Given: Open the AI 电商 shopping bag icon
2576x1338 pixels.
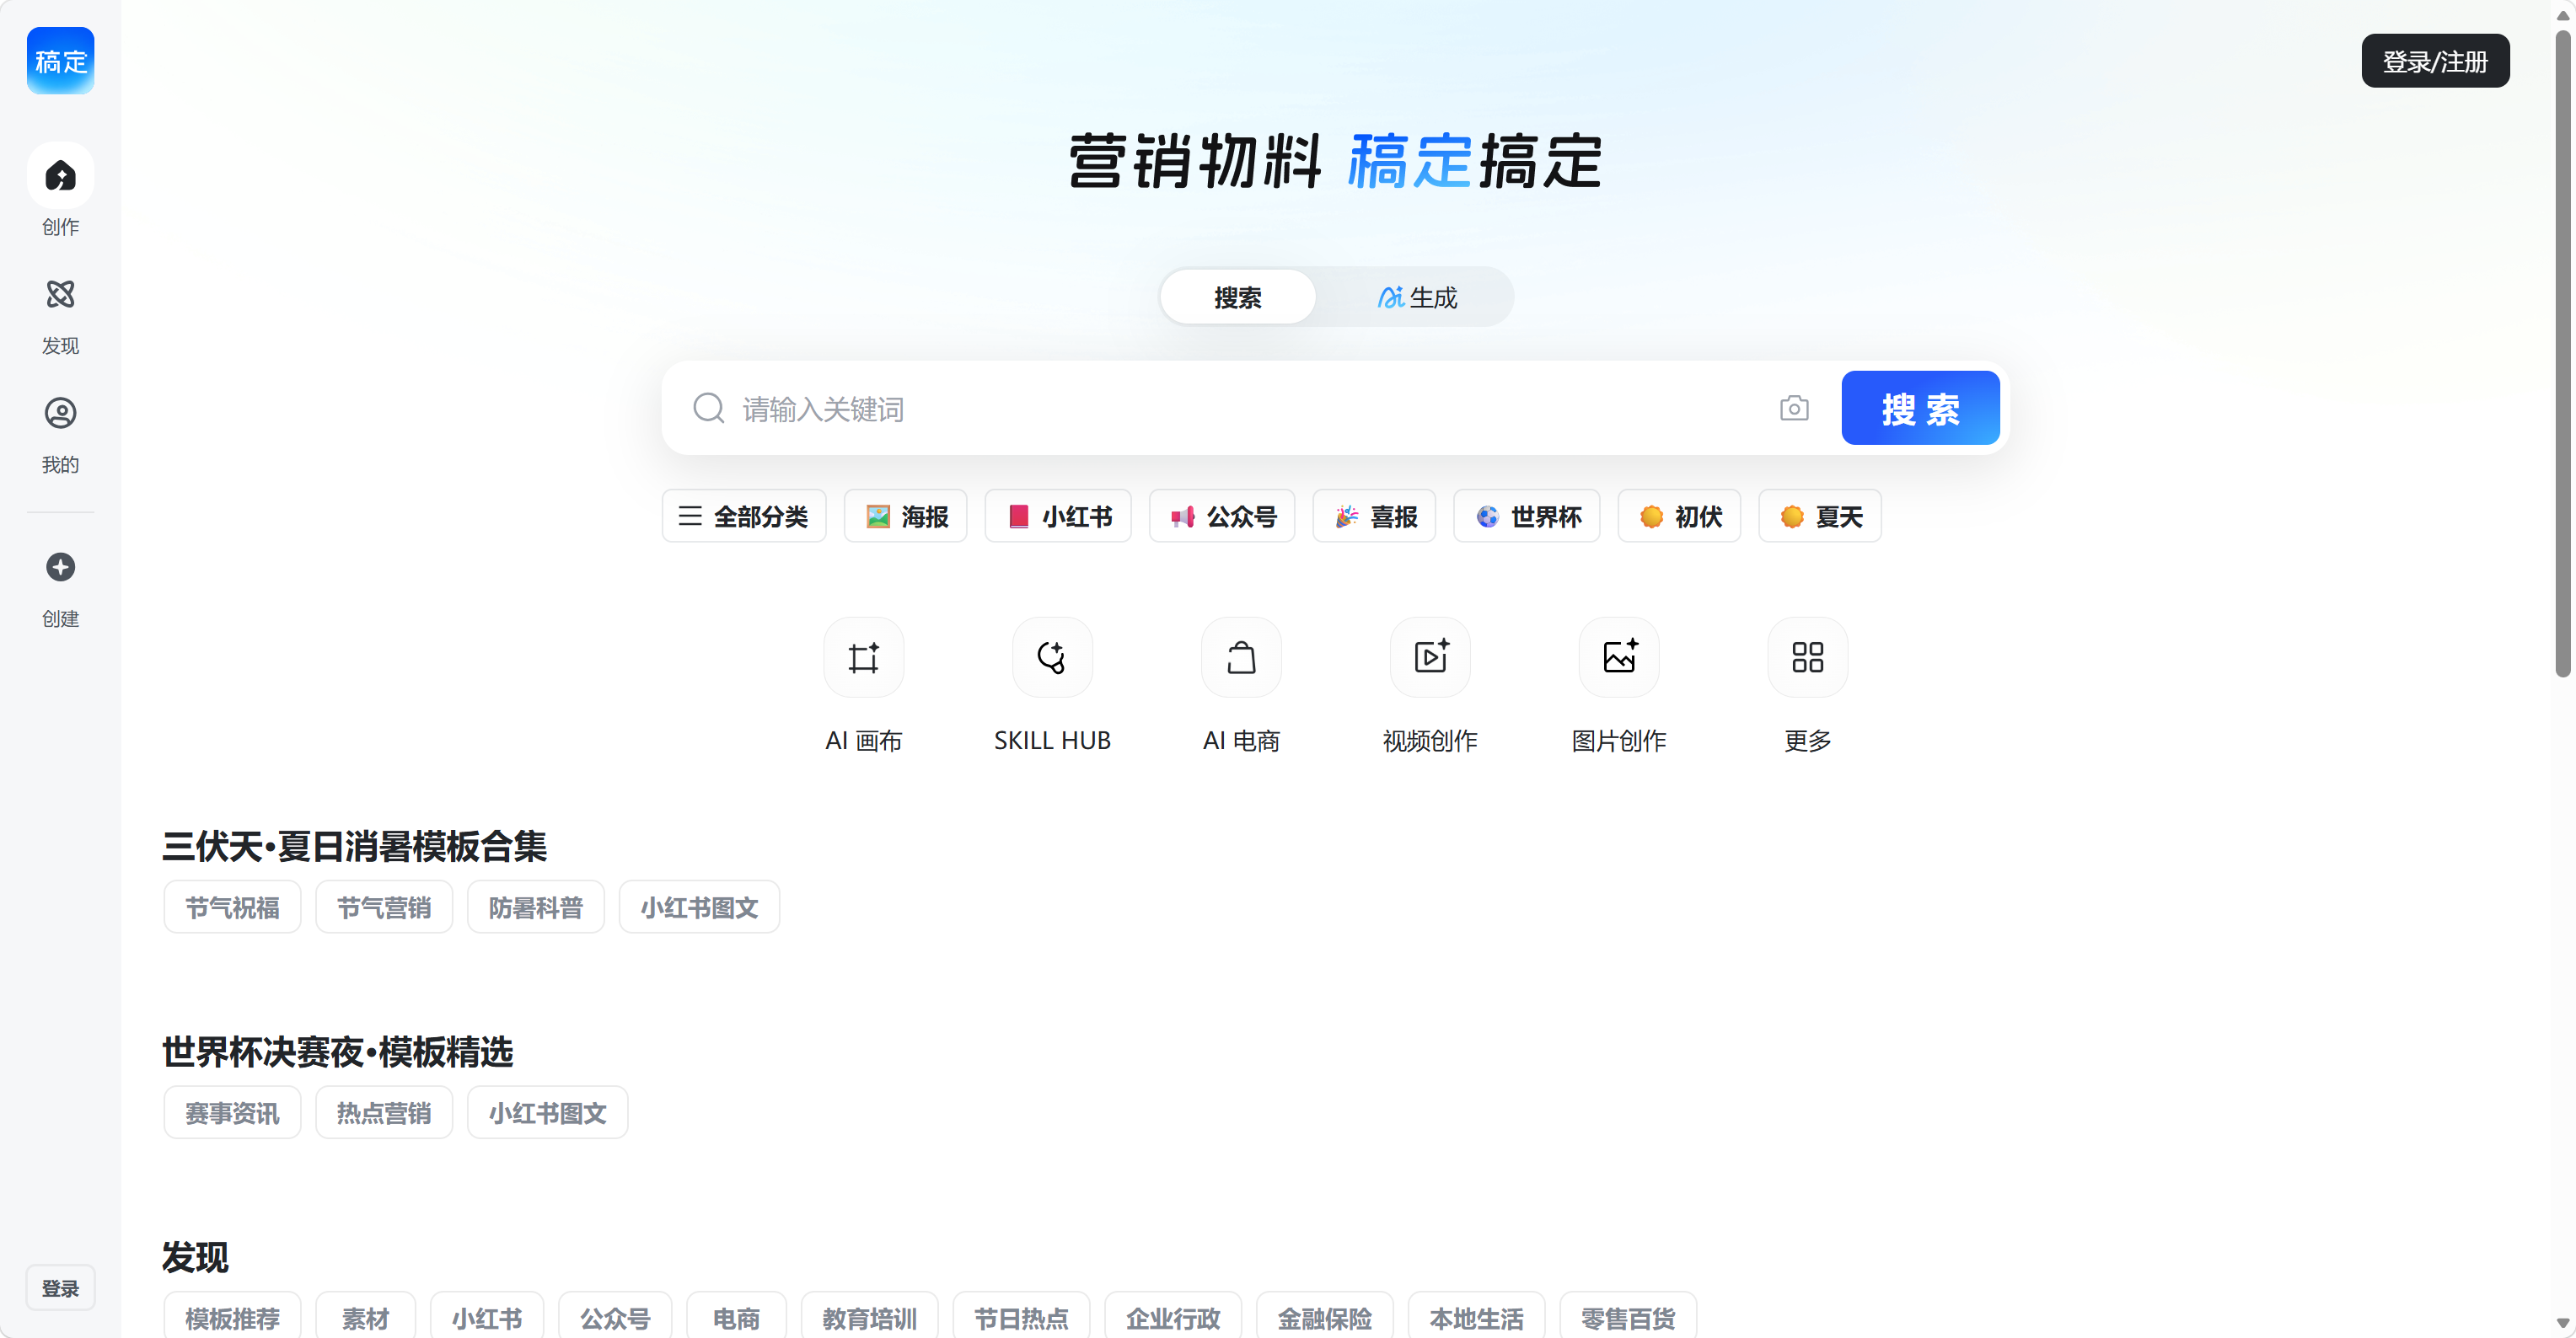Looking at the screenshot, I should 1241,656.
